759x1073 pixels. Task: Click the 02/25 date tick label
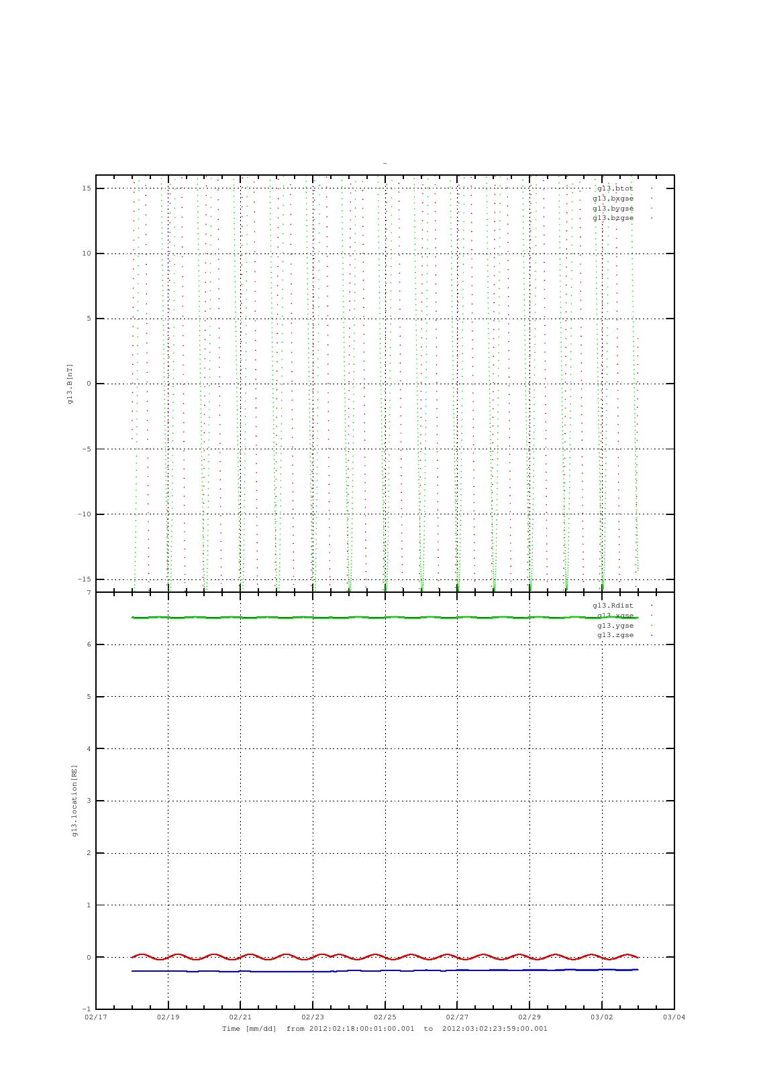point(385,1017)
